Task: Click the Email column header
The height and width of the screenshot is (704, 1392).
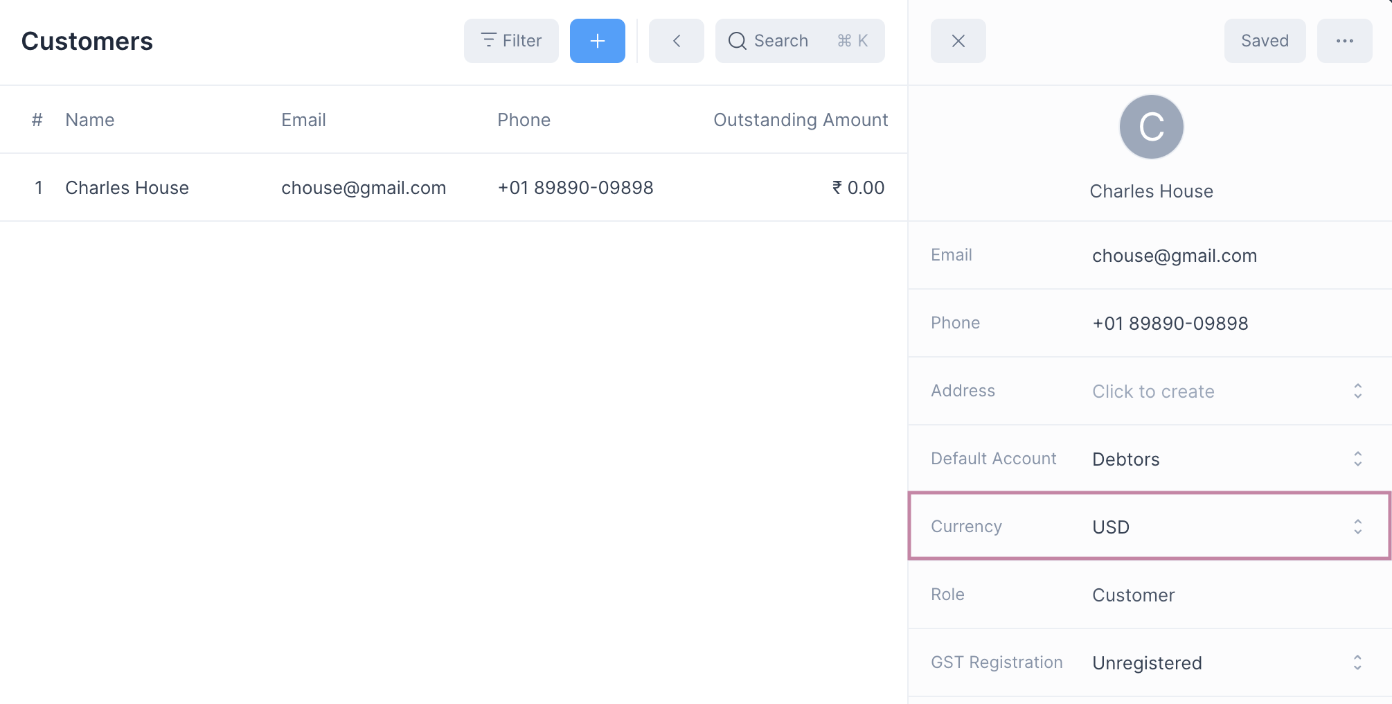Action: [303, 120]
